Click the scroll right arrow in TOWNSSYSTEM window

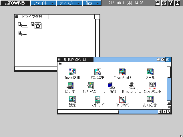point(165,112)
